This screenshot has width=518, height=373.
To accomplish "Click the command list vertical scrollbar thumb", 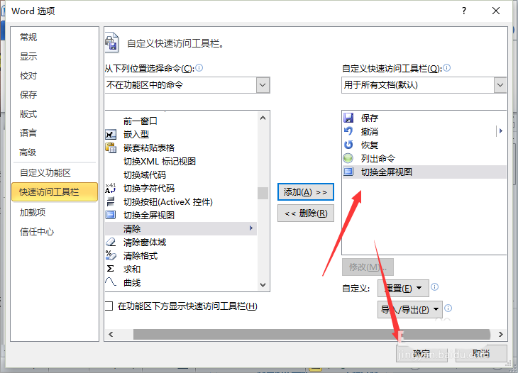I will 263,193.
